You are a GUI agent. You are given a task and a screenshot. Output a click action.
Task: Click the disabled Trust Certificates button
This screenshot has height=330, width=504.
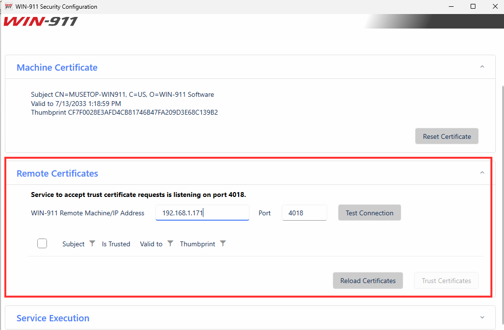coord(446,281)
